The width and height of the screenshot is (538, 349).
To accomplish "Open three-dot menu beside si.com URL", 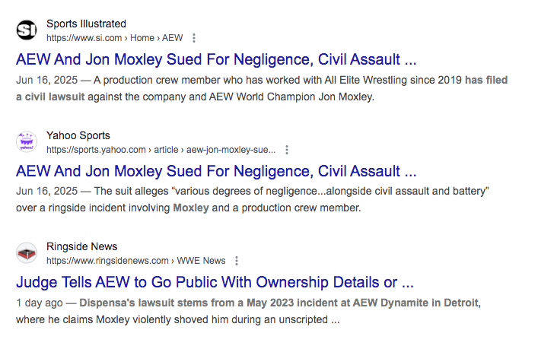I will coord(194,38).
